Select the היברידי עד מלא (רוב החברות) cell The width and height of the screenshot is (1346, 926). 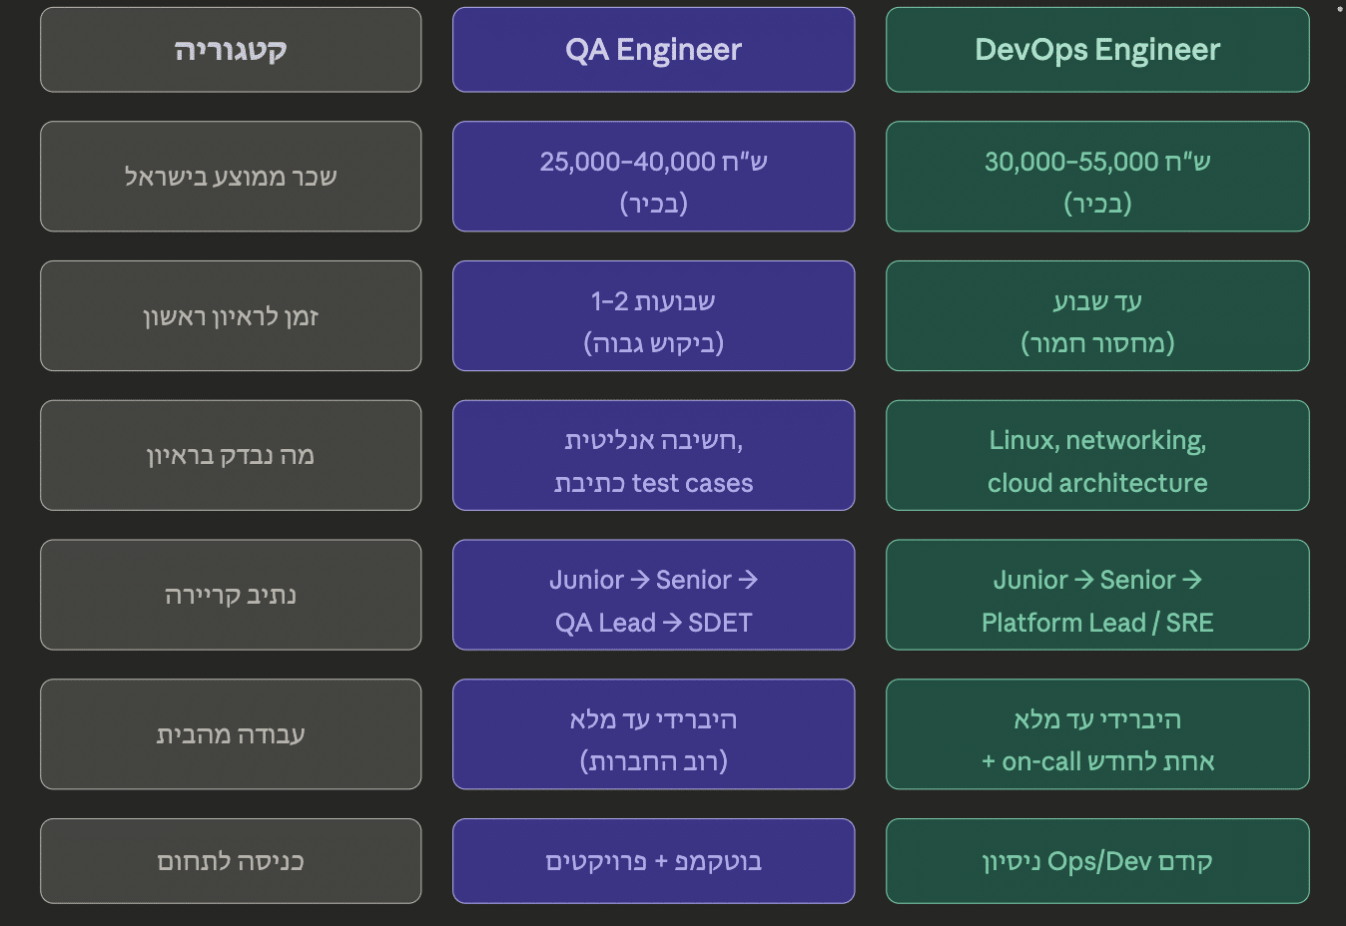click(x=653, y=734)
